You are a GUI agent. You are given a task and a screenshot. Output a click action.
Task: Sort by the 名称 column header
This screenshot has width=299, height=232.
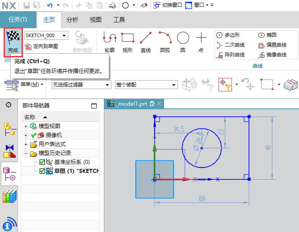(60, 117)
